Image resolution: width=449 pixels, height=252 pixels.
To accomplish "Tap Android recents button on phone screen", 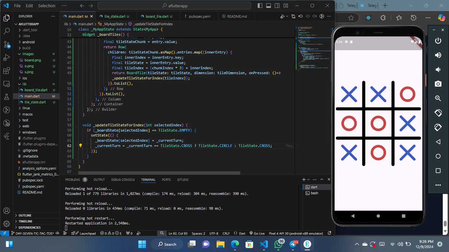I will 403,216.
